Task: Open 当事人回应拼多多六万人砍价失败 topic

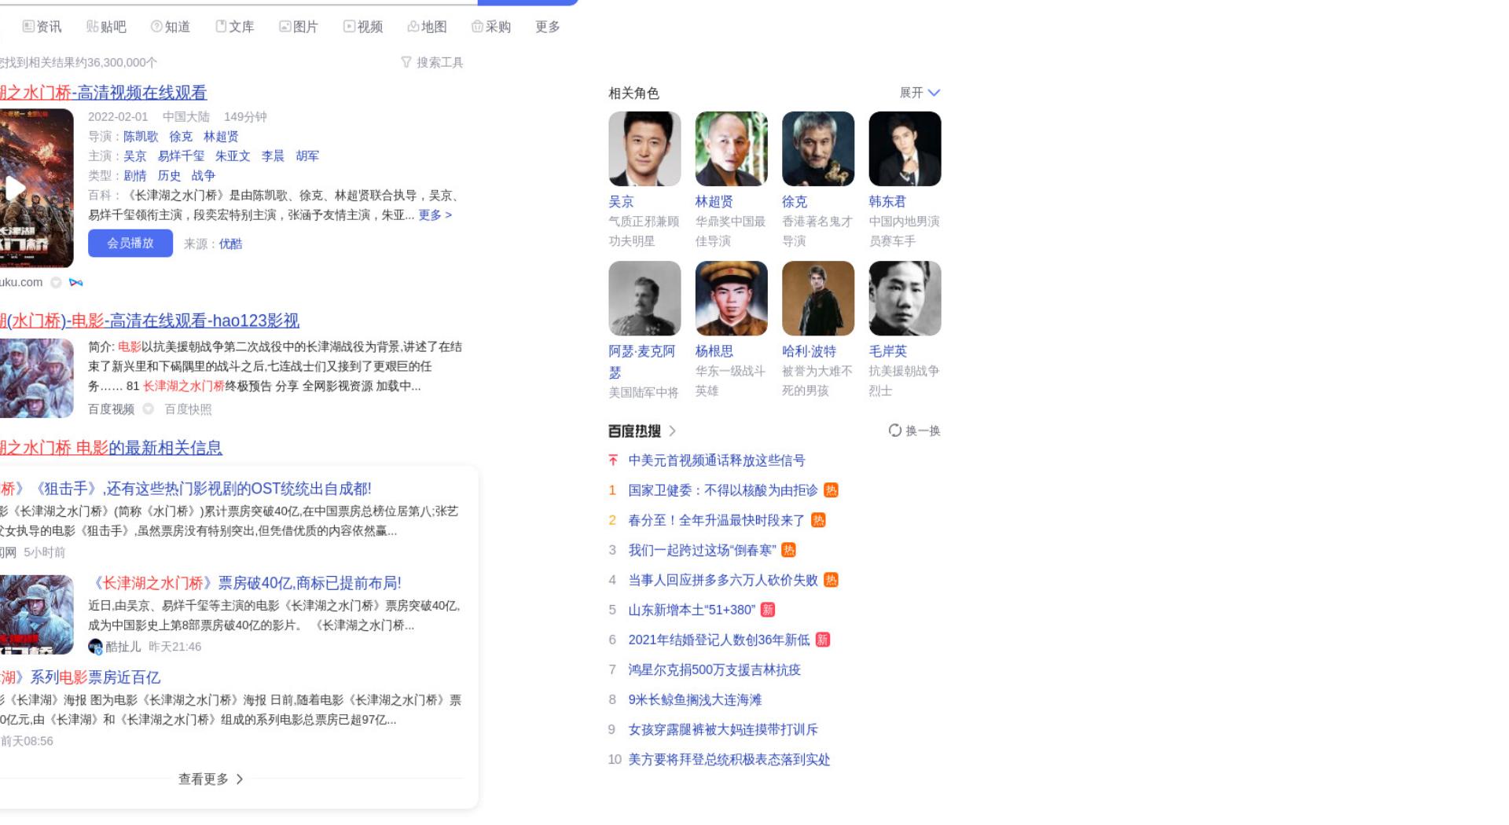Action: tap(723, 580)
